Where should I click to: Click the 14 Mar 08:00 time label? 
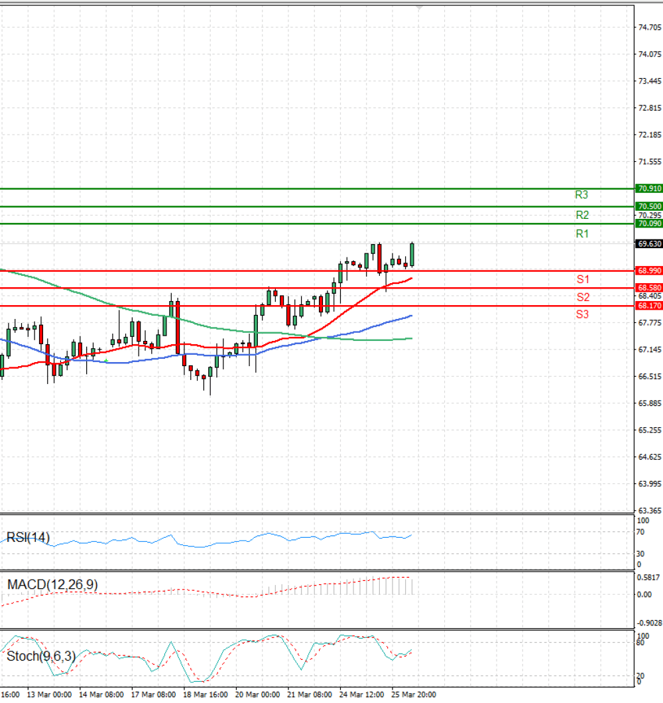[x=101, y=694]
